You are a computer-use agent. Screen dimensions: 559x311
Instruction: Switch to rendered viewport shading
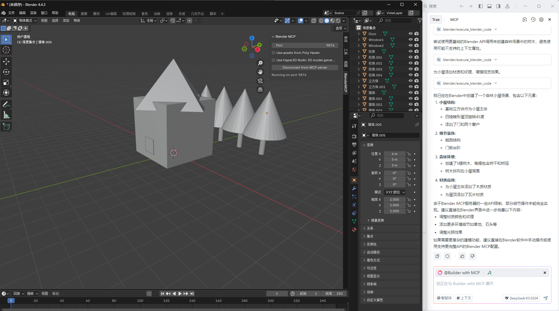coord(338,21)
